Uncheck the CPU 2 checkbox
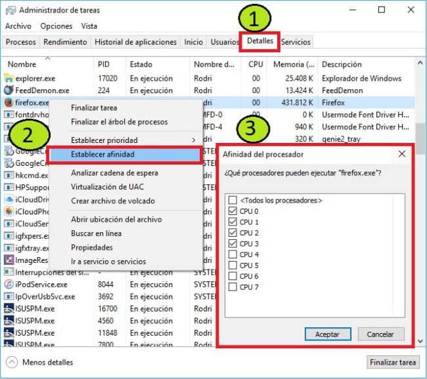The image size is (427, 379). tap(233, 233)
